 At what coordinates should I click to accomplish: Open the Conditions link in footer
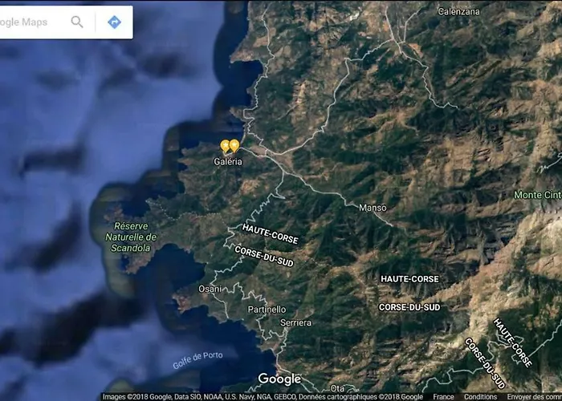480,396
